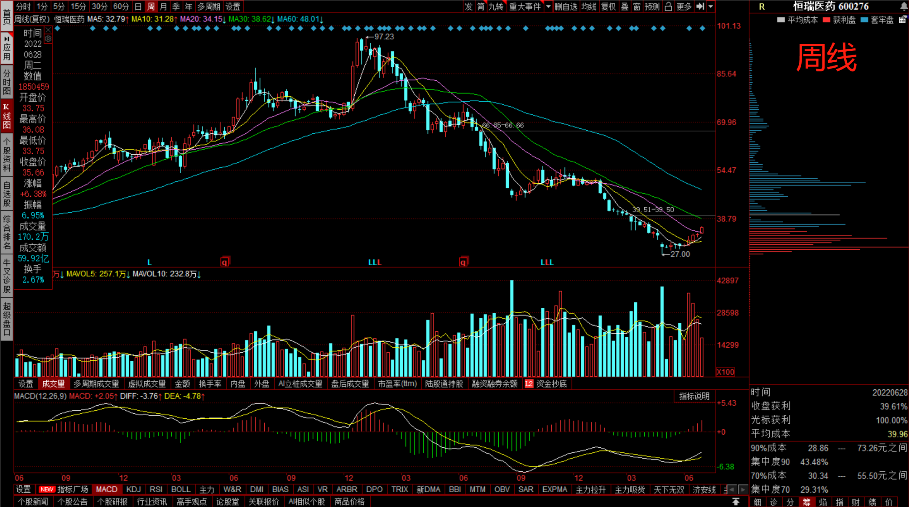Click the alert bell next to 600276
The image size is (909, 507).
tap(904, 6)
